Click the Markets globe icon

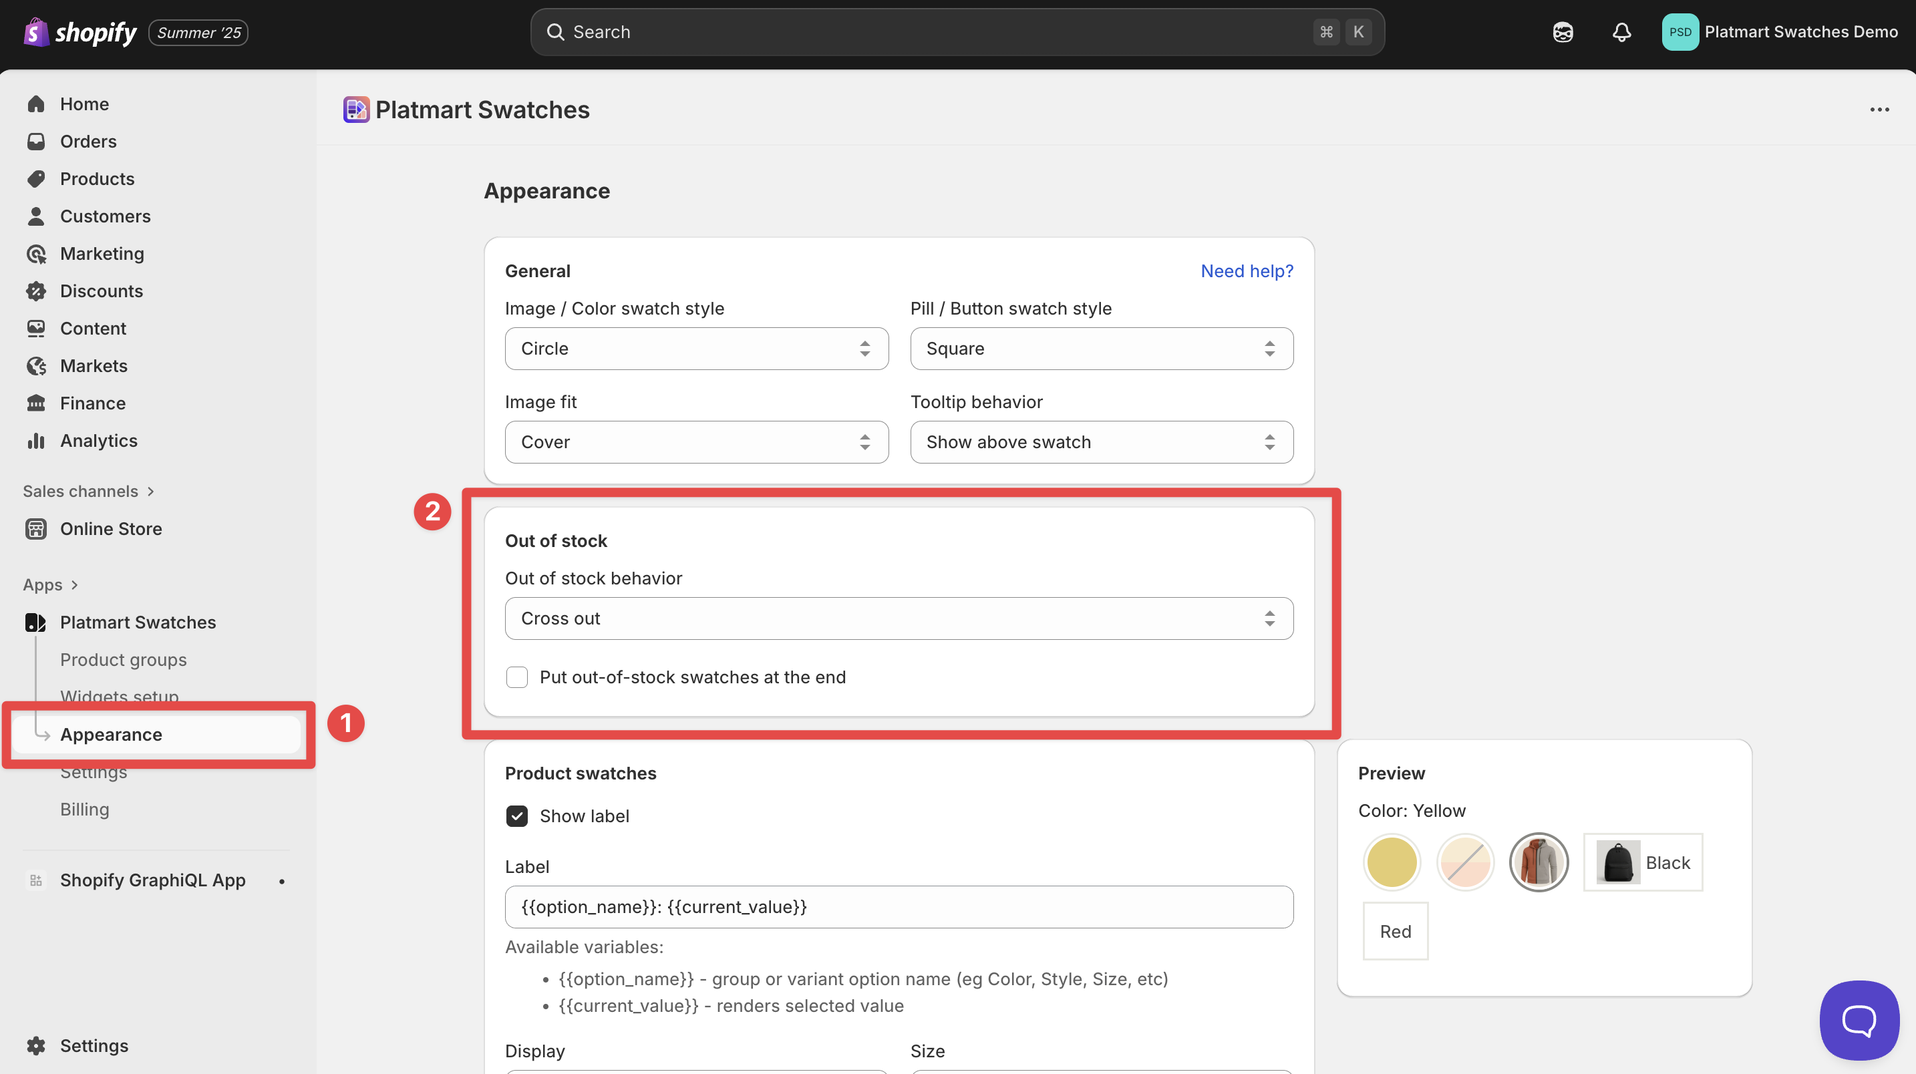pyautogui.click(x=35, y=366)
